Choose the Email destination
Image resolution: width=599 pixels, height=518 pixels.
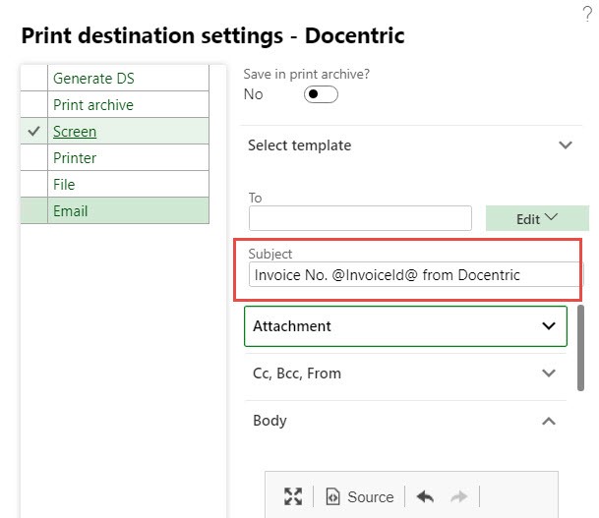coord(71,211)
